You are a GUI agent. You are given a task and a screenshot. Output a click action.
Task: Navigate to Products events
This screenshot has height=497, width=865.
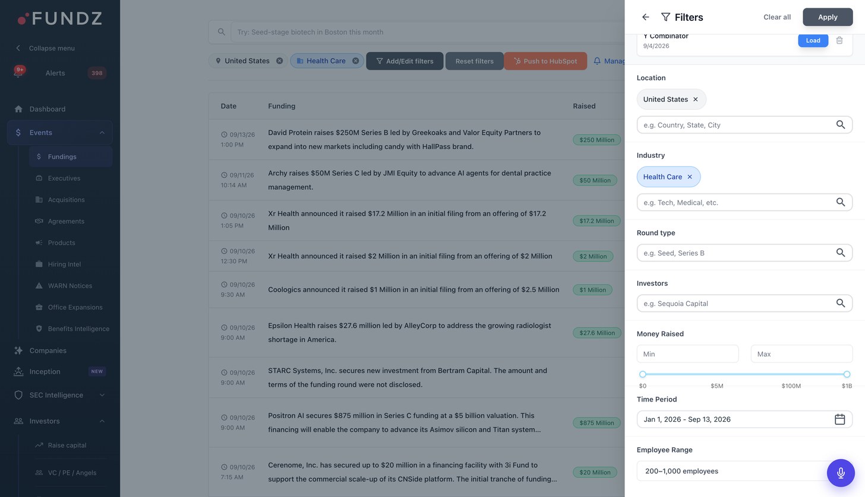pos(61,243)
